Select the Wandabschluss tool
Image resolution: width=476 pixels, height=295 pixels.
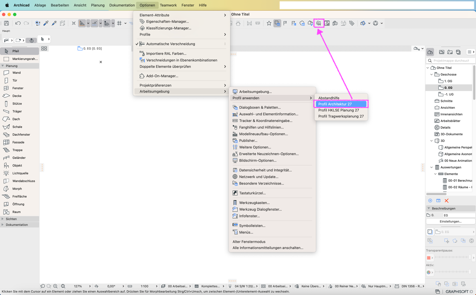[x=20, y=181]
